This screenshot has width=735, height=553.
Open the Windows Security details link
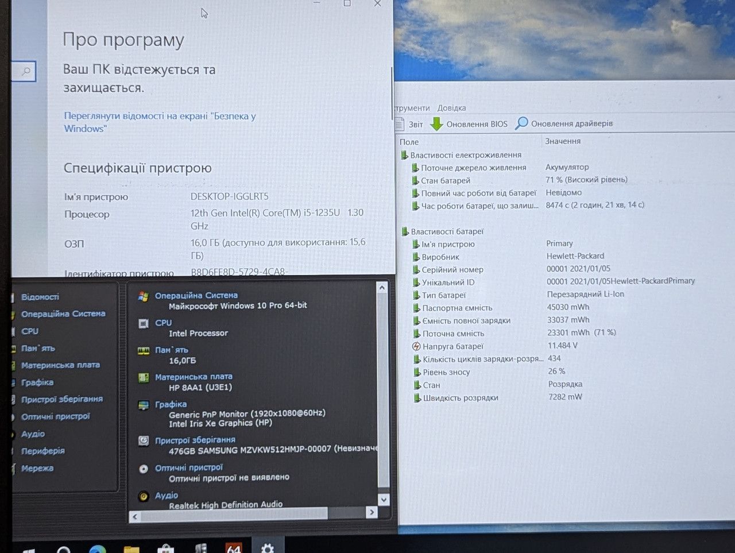[x=160, y=122]
